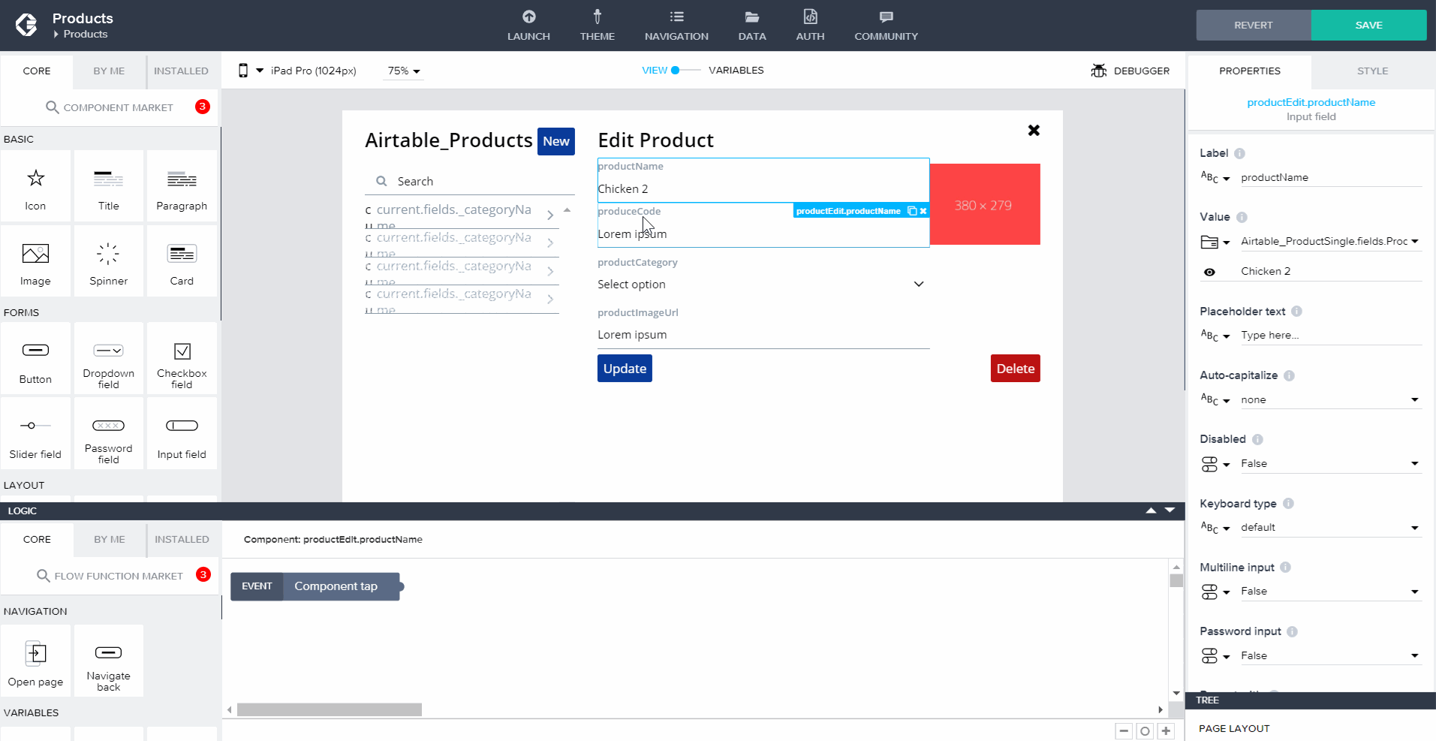
Task: Open the Theme editor
Action: pos(598,26)
